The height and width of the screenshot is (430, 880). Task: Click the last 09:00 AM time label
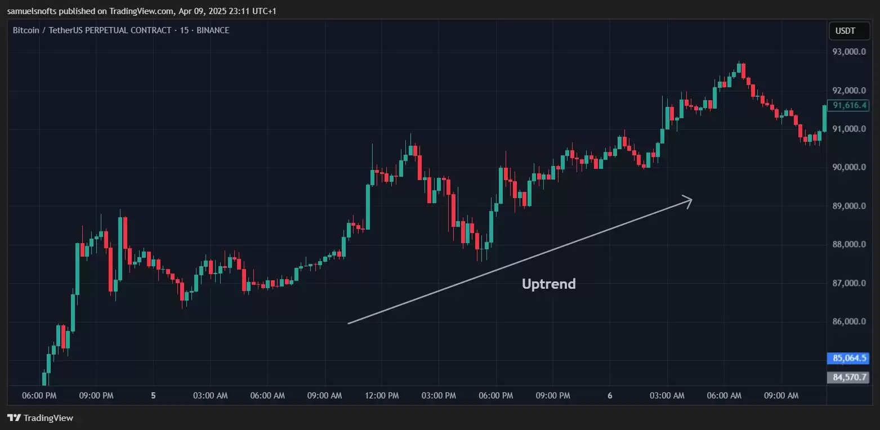coord(781,396)
